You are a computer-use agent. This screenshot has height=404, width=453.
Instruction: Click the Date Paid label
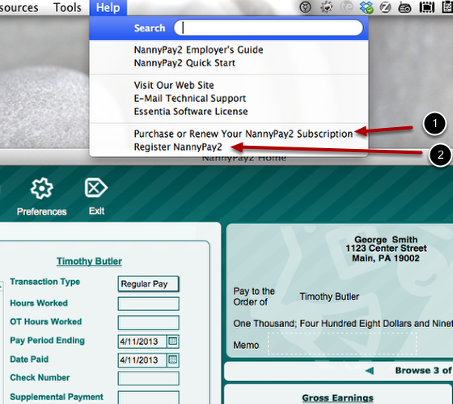point(29,359)
